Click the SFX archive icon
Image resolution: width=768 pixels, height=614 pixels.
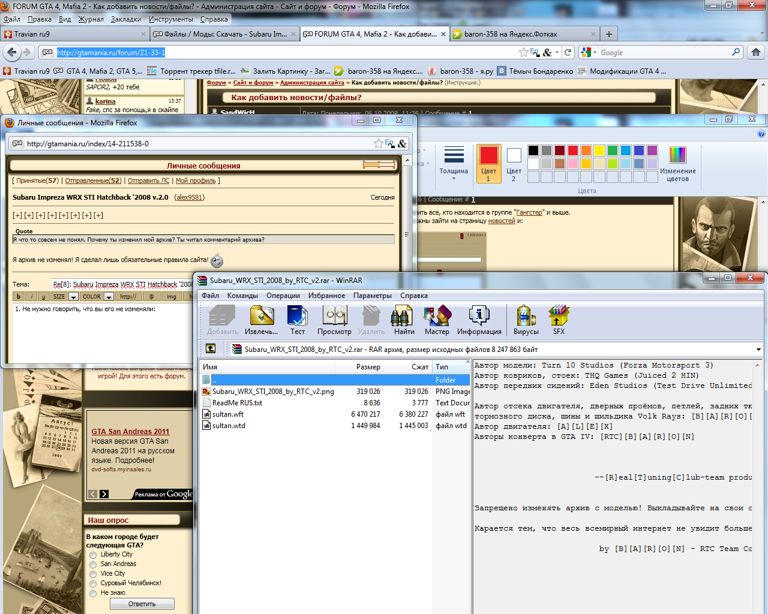[559, 320]
